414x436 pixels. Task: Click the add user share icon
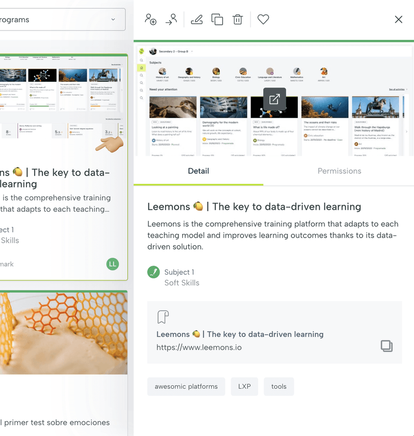[151, 20]
